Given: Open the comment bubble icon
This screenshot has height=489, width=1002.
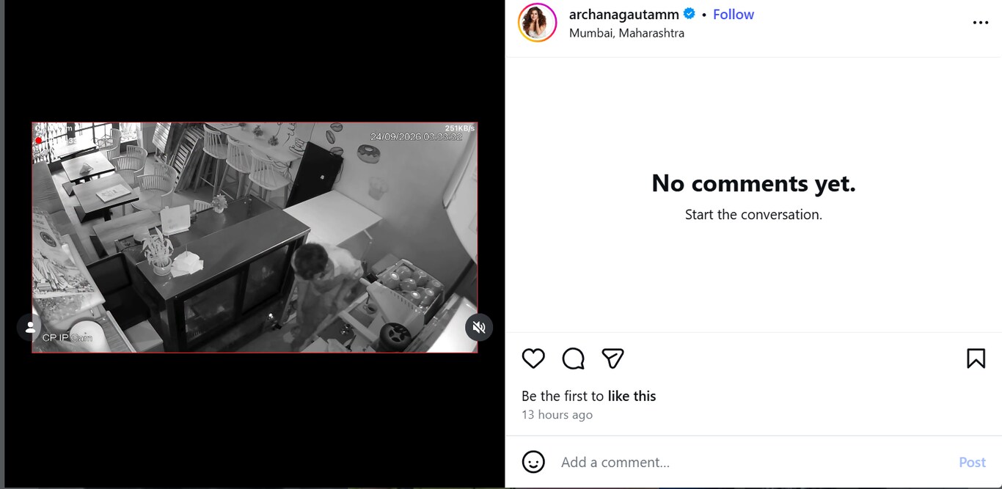Looking at the screenshot, I should [573, 359].
